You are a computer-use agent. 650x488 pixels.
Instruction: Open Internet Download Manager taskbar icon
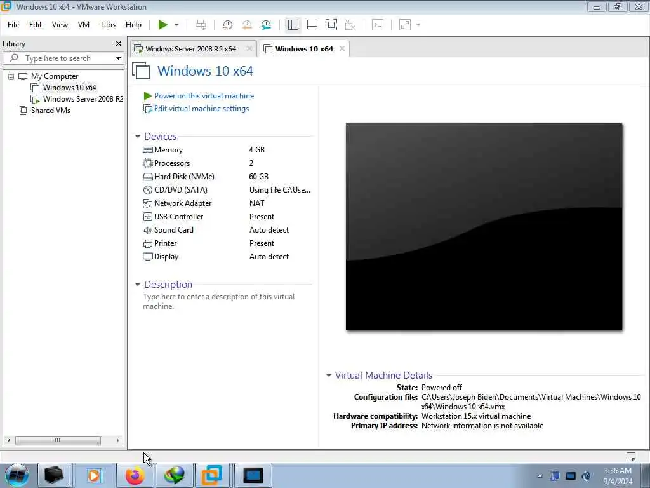[x=174, y=475]
